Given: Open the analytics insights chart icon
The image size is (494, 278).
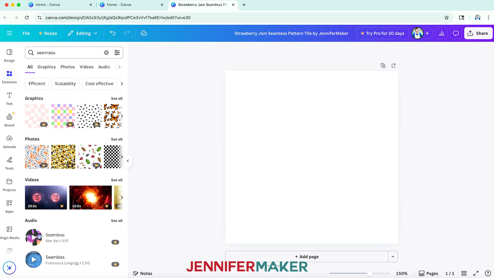Looking at the screenshot, I should tap(441, 33).
